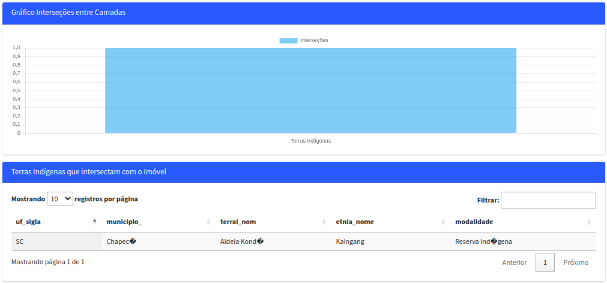Click the Gráfico Interseções entre Camadas header

coord(68,13)
